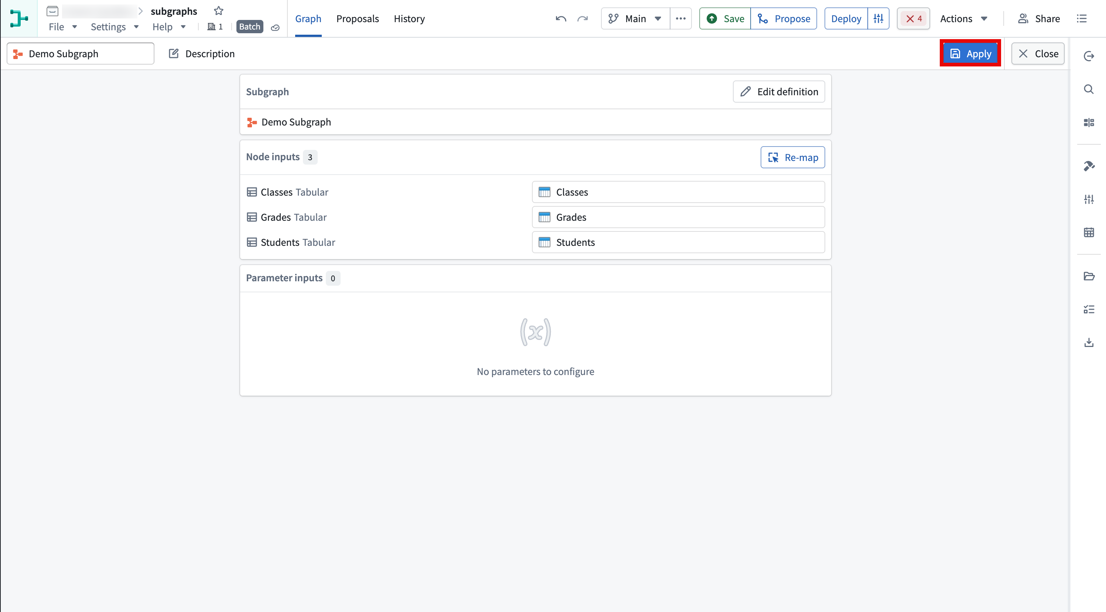Expand the Main branch dropdown

coord(635,18)
